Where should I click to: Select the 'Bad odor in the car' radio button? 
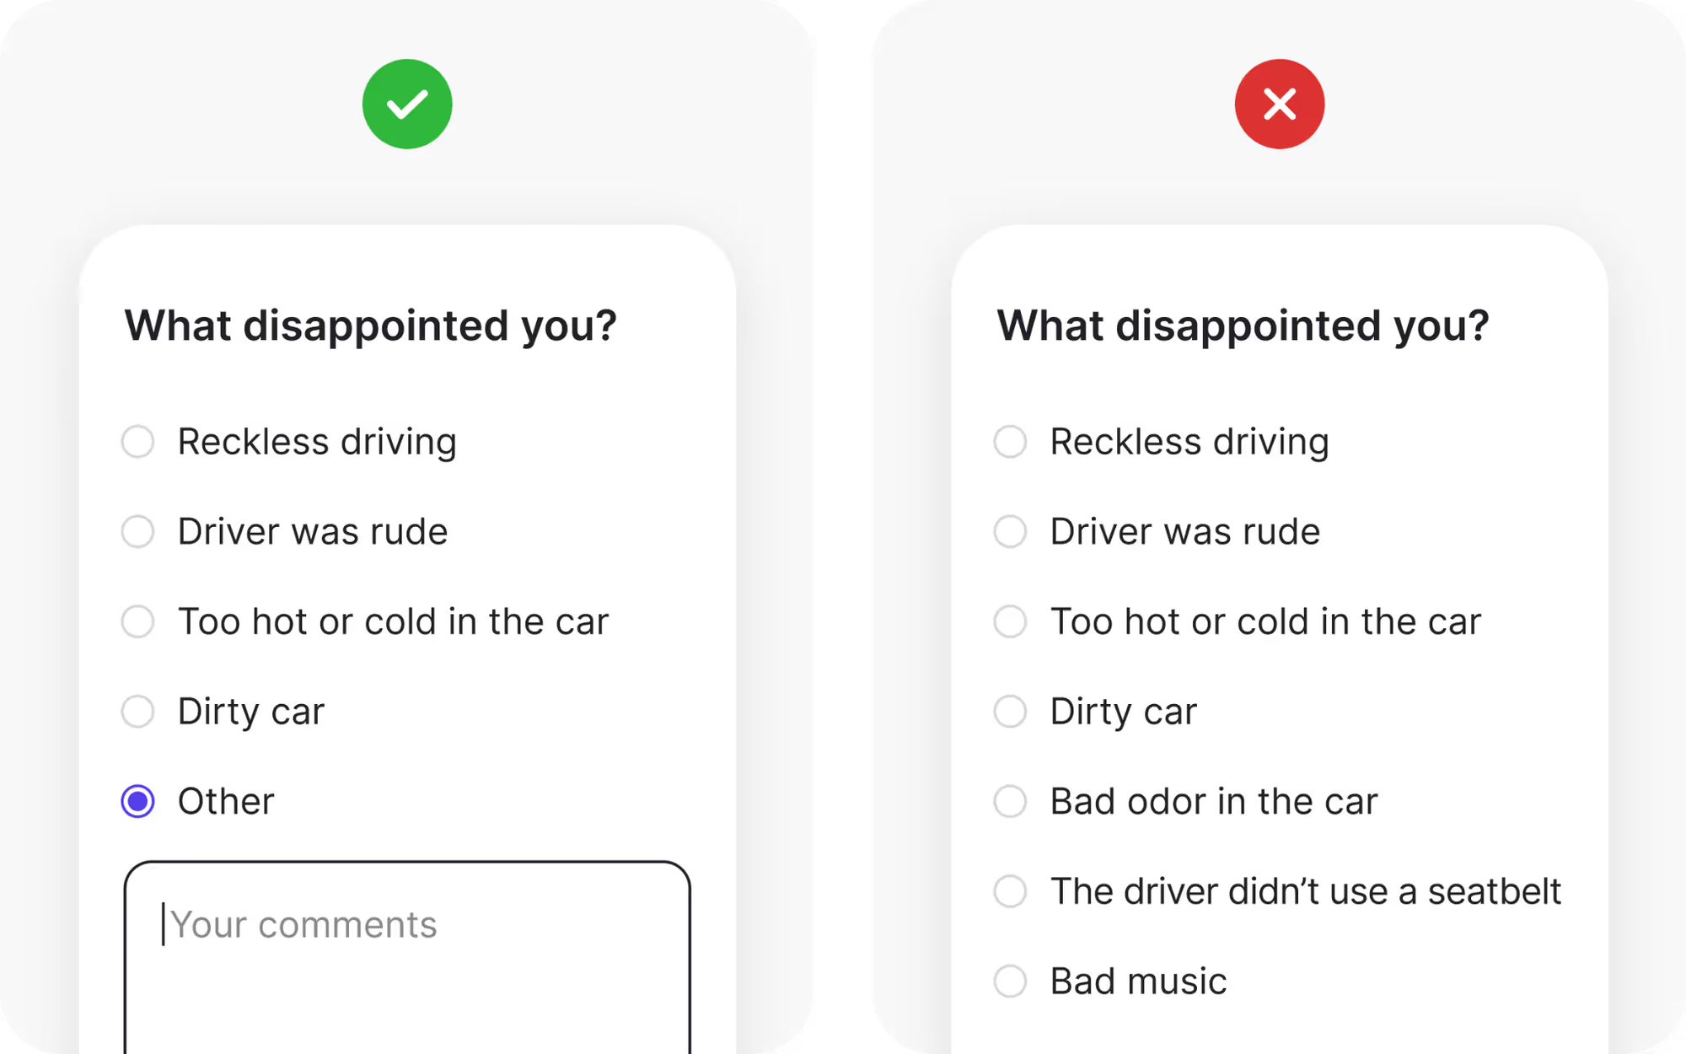[1010, 801]
